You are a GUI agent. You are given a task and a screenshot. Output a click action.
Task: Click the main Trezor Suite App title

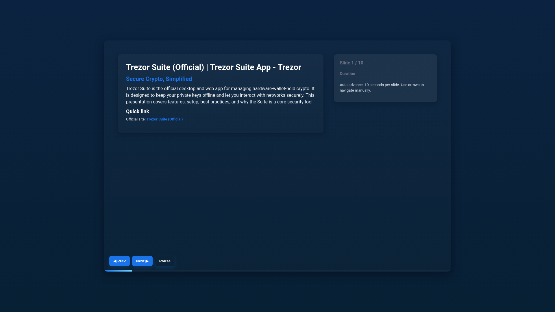coord(214,67)
